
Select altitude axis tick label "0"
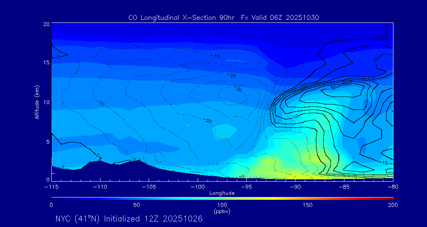click(48, 179)
